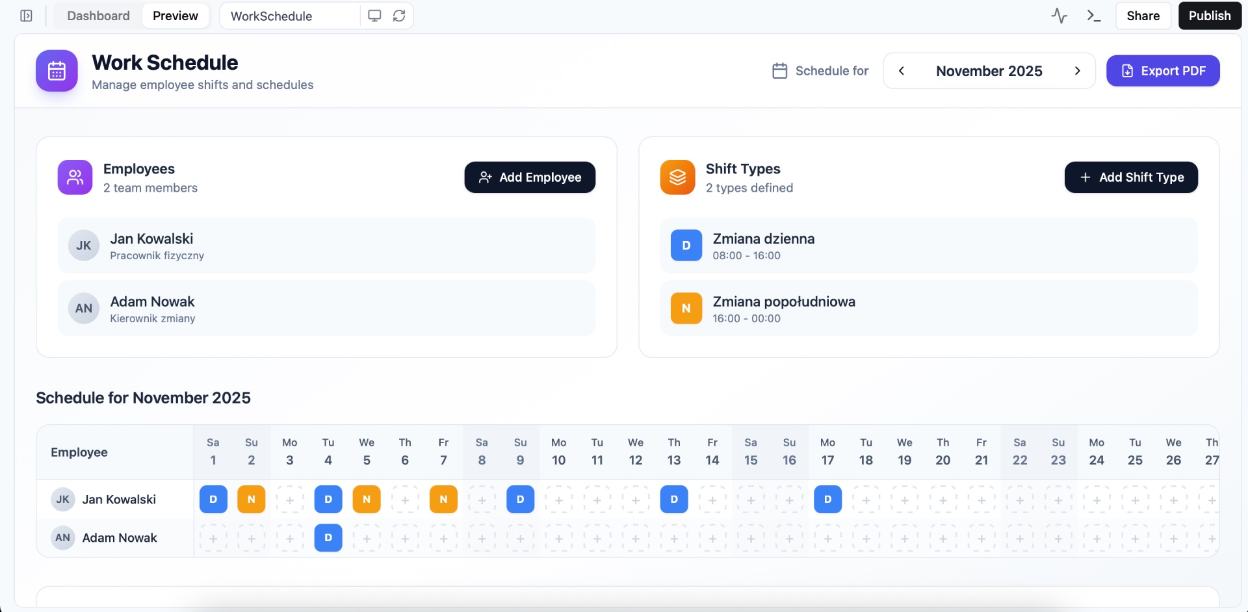Click the purple calendar app logo
This screenshot has height=612, width=1248.
[x=57, y=71]
